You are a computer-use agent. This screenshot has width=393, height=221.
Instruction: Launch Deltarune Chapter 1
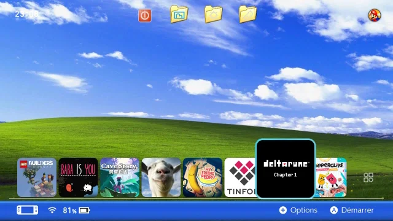(x=286, y=169)
